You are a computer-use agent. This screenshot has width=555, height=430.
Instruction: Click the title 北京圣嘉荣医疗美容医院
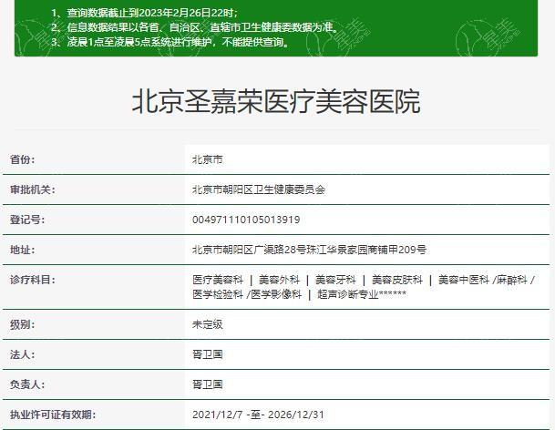[x=276, y=102]
